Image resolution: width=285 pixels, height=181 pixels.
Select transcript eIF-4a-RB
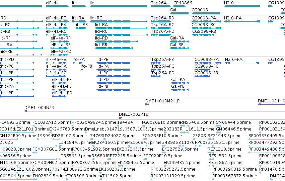59,48
